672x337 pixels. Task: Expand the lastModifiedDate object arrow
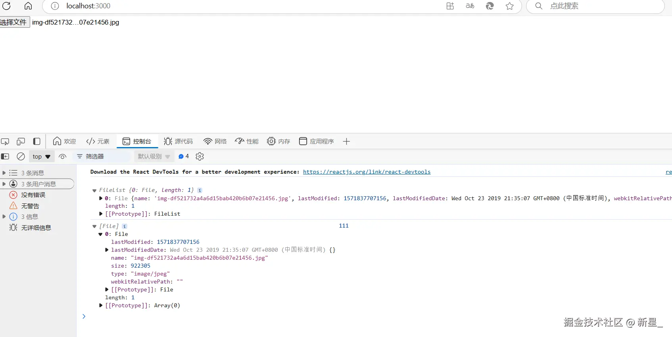coord(107,250)
